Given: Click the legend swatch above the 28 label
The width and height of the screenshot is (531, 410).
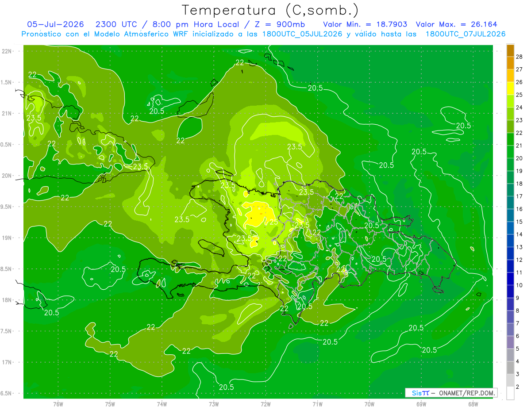Looking at the screenshot, I should pyautogui.click(x=510, y=50).
